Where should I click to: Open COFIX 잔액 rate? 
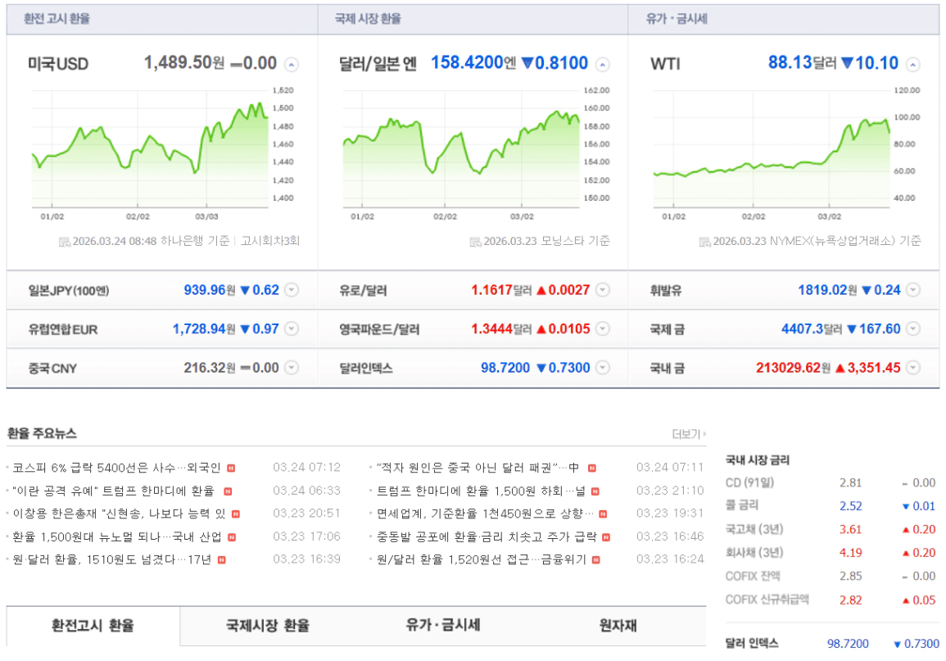tap(753, 576)
